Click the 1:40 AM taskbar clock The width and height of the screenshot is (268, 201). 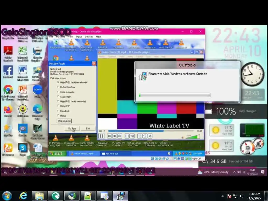[x=254, y=196]
